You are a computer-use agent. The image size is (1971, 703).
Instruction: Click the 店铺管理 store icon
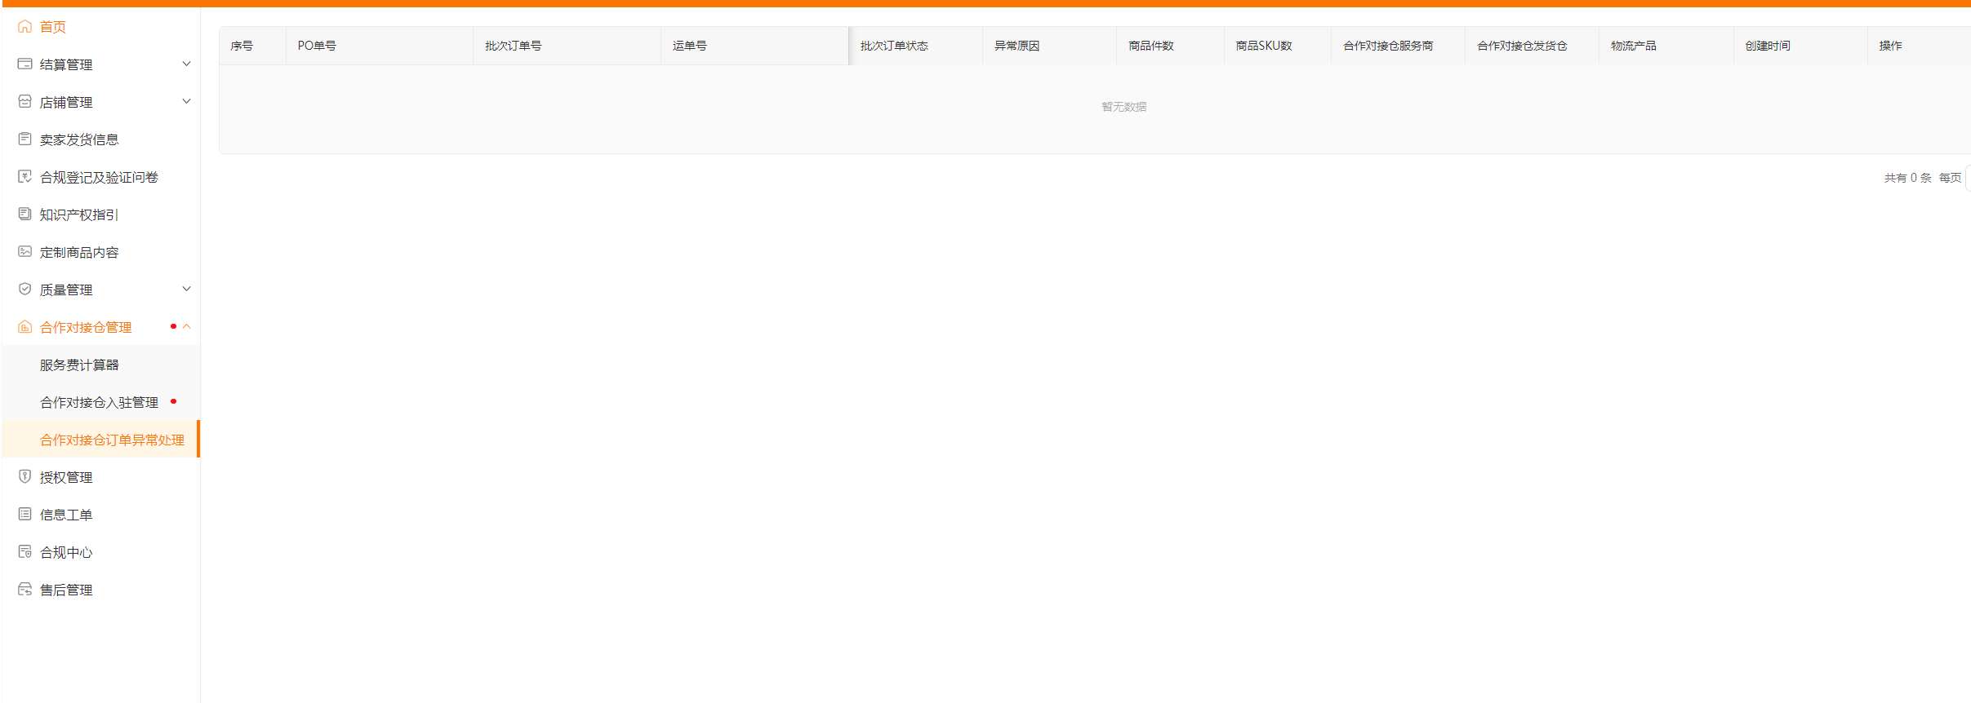pyautogui.click(x=25, y=101)
